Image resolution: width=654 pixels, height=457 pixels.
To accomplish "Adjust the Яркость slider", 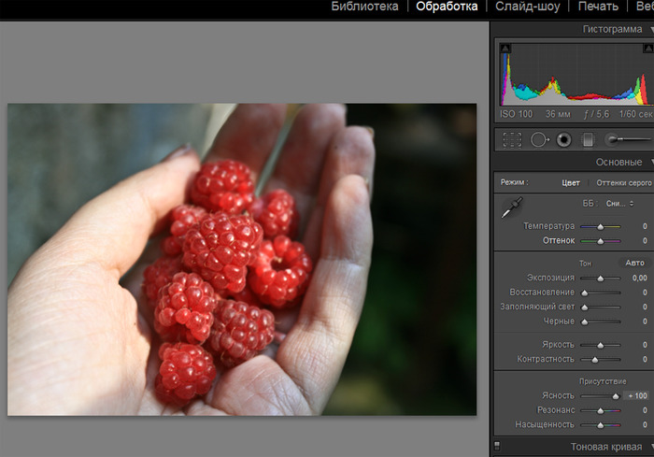I will point(600,345).
